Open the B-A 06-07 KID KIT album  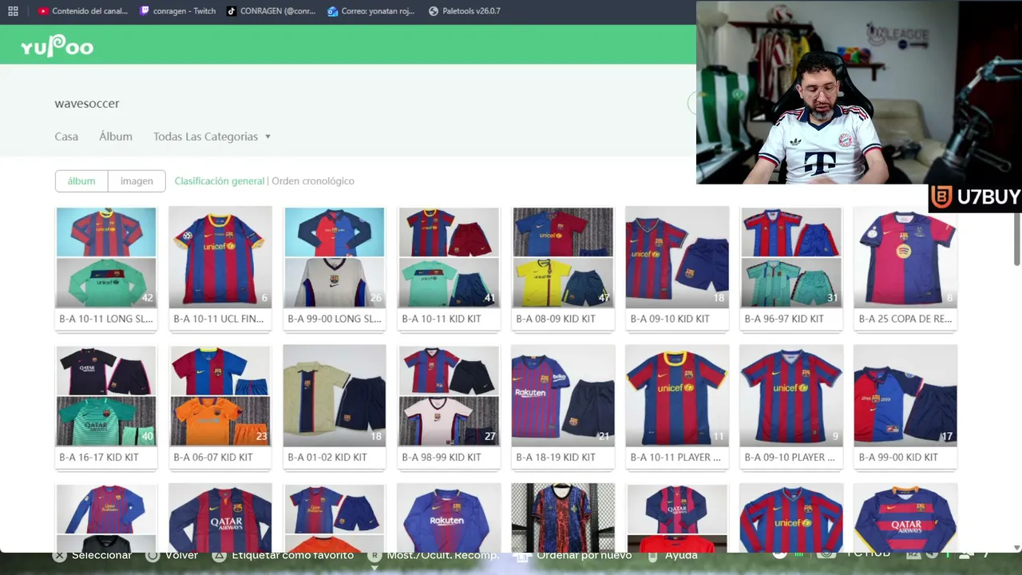220,406
